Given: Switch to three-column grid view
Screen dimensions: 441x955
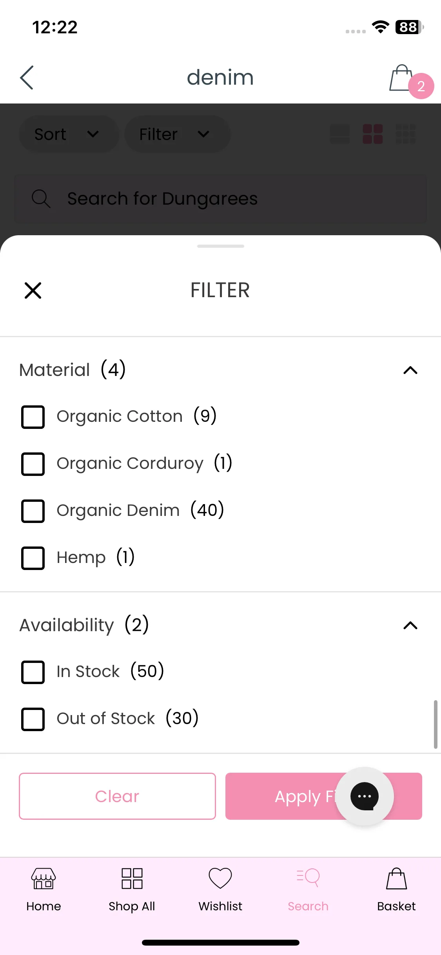Looking at the screenshot, I should coord(406,134).
